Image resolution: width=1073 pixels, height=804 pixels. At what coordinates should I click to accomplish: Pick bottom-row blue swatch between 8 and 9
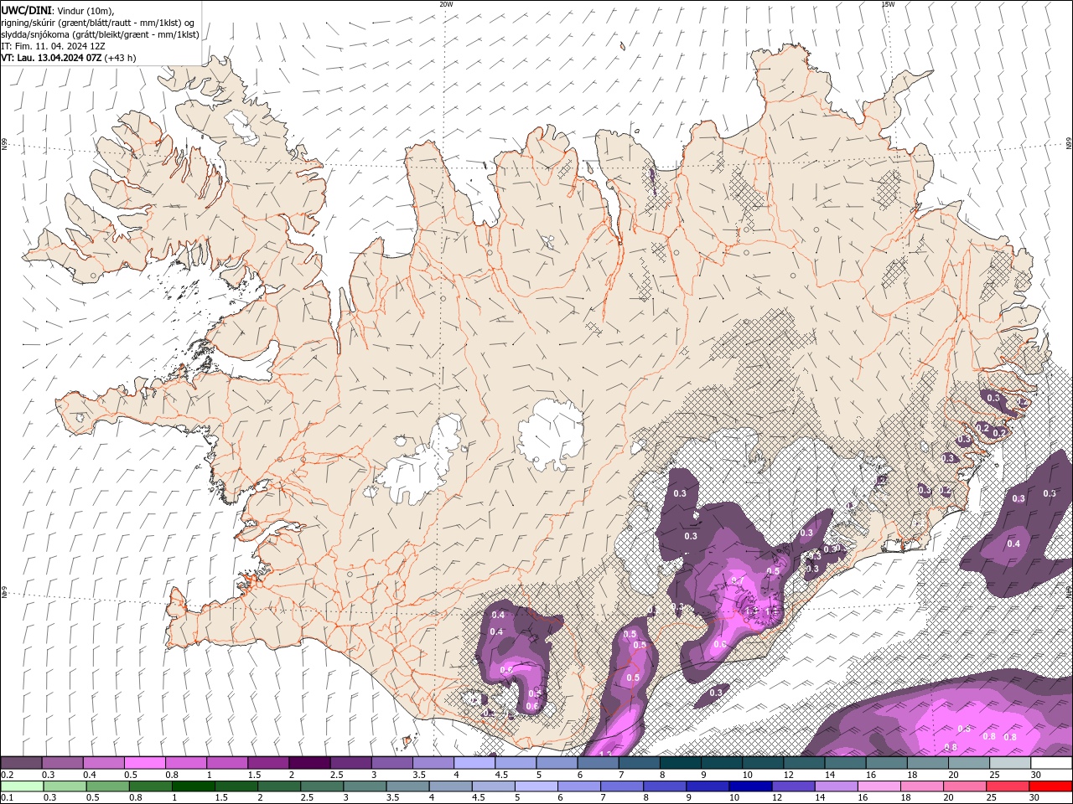click(x=664, y=786)
